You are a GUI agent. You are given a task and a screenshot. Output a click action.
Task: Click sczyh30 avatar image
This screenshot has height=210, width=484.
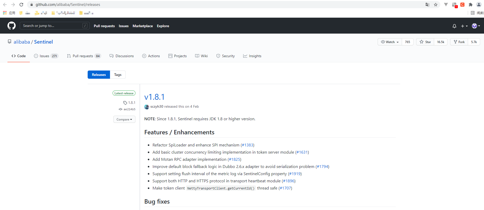147,107
